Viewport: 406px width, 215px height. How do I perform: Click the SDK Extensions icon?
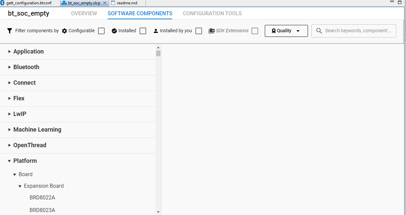tap(212, 31)
